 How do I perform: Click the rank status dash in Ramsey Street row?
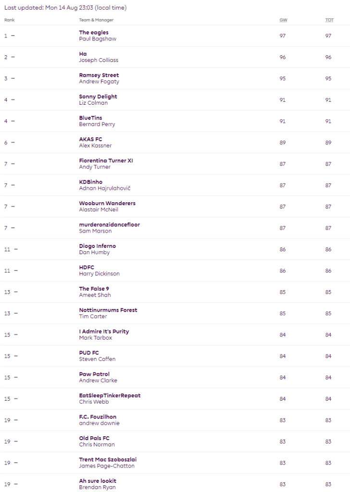point(13,78)
